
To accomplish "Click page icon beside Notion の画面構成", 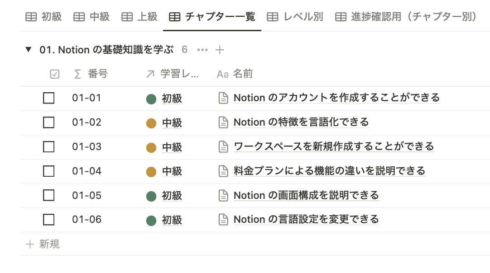I will [x=223, y=195].
